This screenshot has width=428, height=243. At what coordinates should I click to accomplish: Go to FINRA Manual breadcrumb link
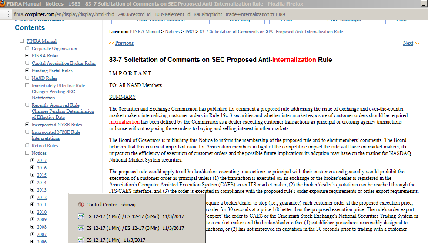[x=145, y=31]
